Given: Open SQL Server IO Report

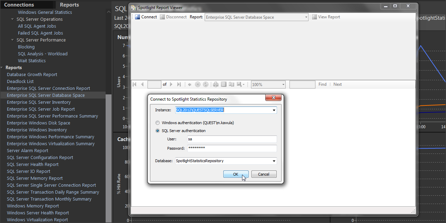Looking at the screenshot, I should tap(29, 171).
